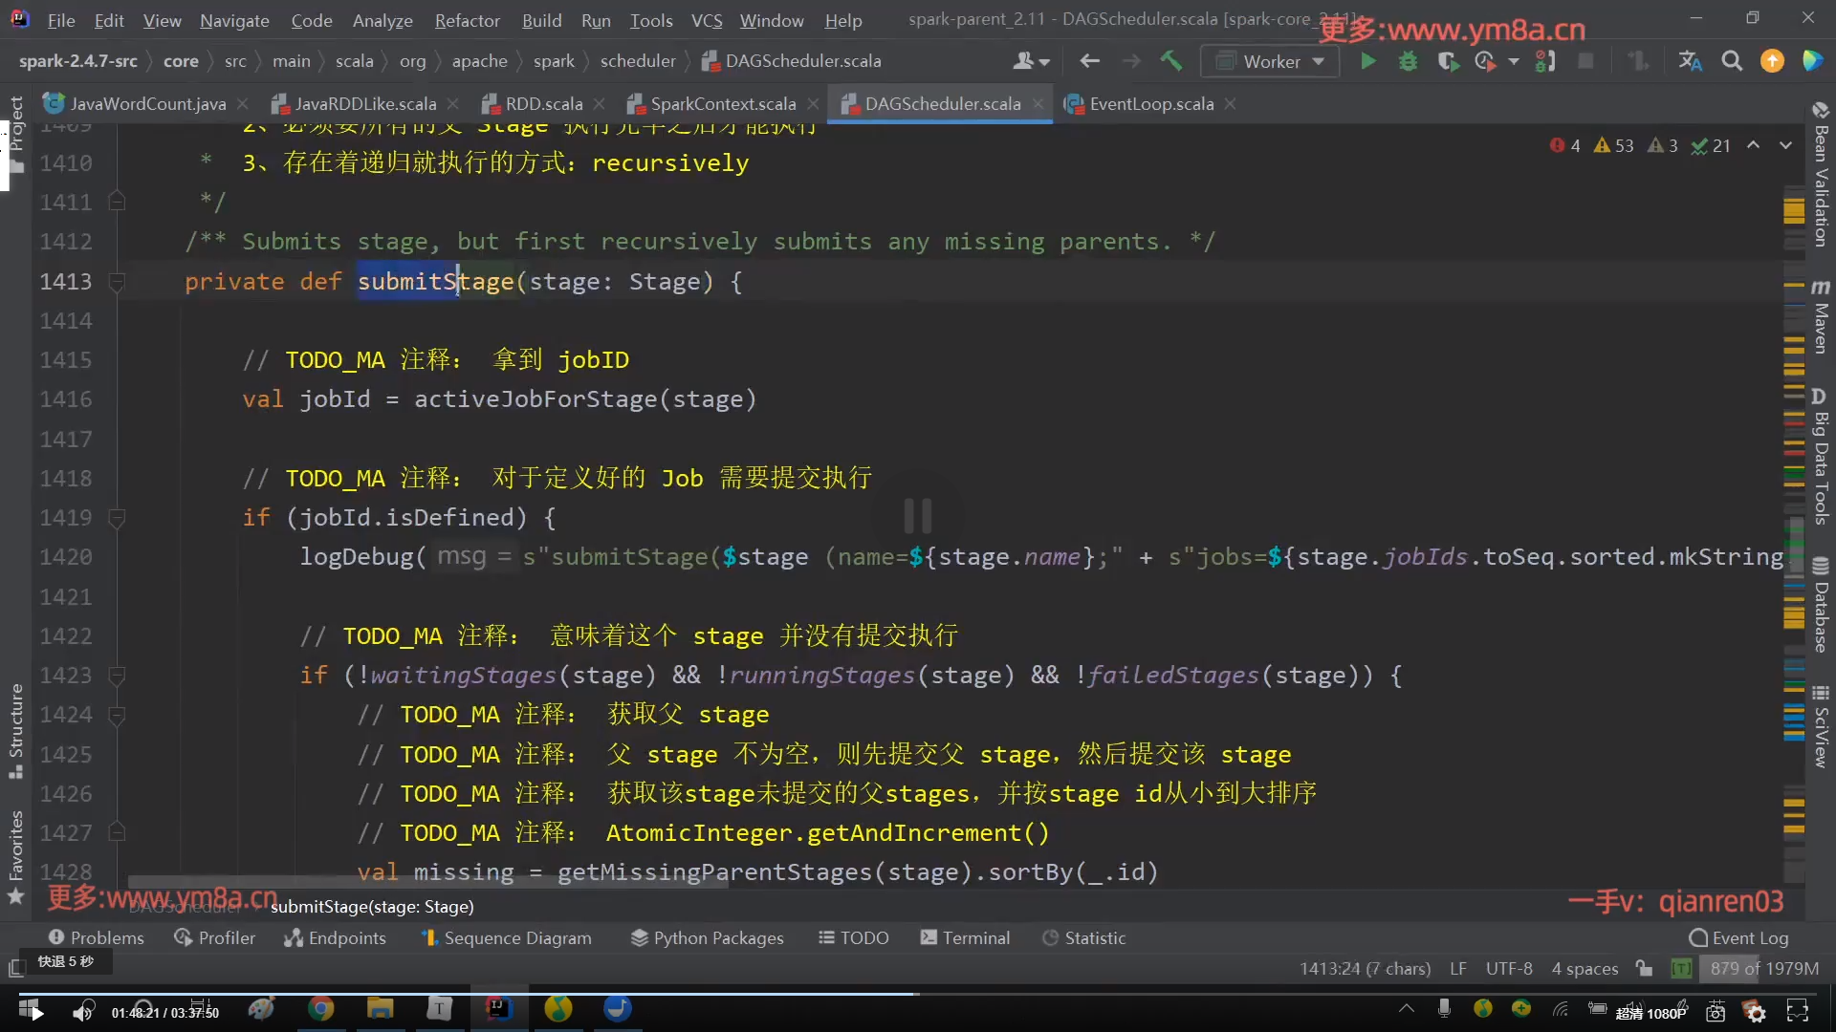The width and height of the screenshot is (1836, 1032).
Task: Build project with hammer icon
Action: coord(1171,61)
